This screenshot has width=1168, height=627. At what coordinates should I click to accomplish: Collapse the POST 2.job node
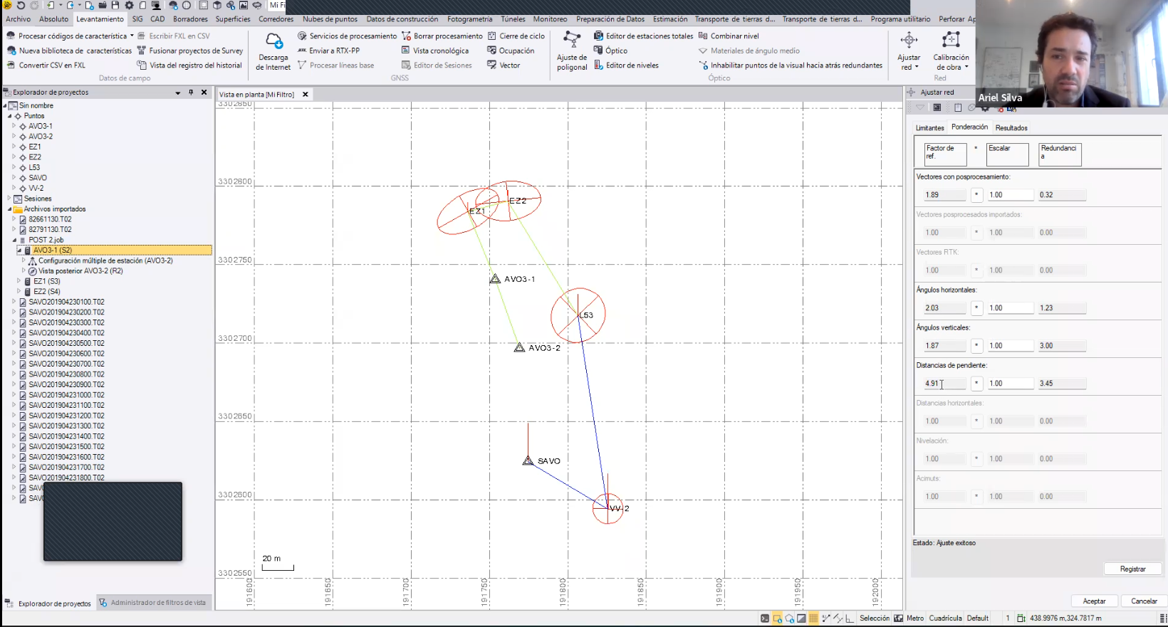[x=14, y=240]
